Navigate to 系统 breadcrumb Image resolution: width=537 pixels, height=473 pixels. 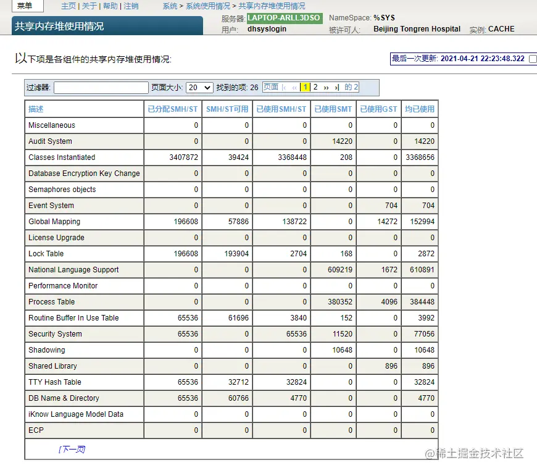(x=170, y=6)
